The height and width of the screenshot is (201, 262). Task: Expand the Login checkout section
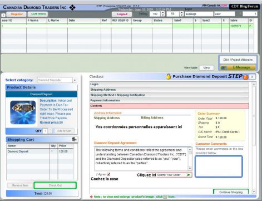click(169, 84)
